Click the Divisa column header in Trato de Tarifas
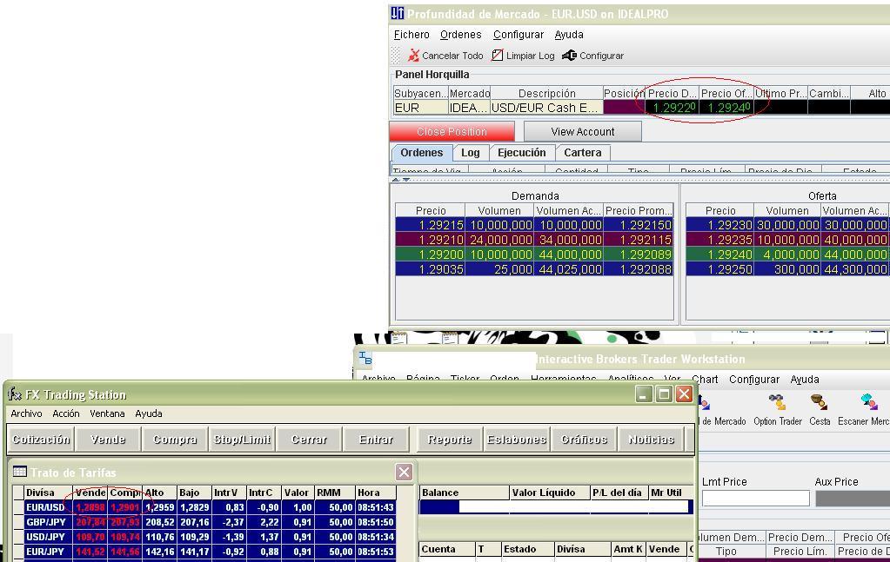This screenshot has height=562, width=890. 48,493
